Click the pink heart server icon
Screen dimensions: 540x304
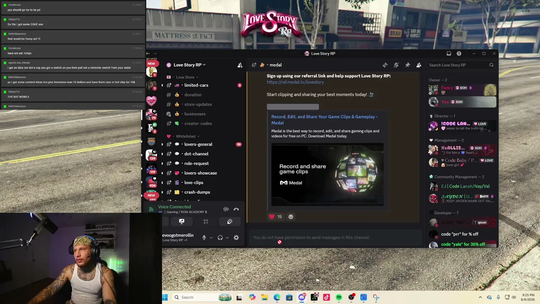point(151,100)
